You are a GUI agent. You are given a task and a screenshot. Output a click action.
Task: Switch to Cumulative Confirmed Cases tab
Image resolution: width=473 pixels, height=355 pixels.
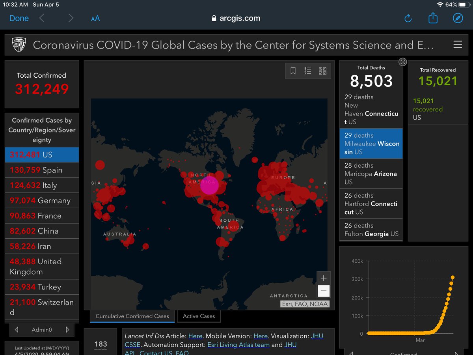click(x=132, y=316)
